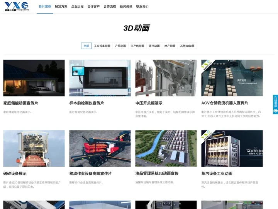Screen dimensions: 278x209
Task: Click the 3D动画 page heading
Action: [x=137, y=28]
